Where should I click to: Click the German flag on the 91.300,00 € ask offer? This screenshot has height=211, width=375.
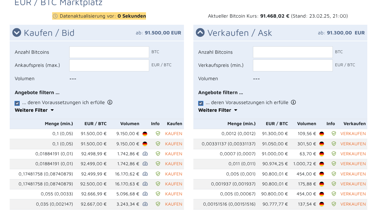[x=322, y=133]
